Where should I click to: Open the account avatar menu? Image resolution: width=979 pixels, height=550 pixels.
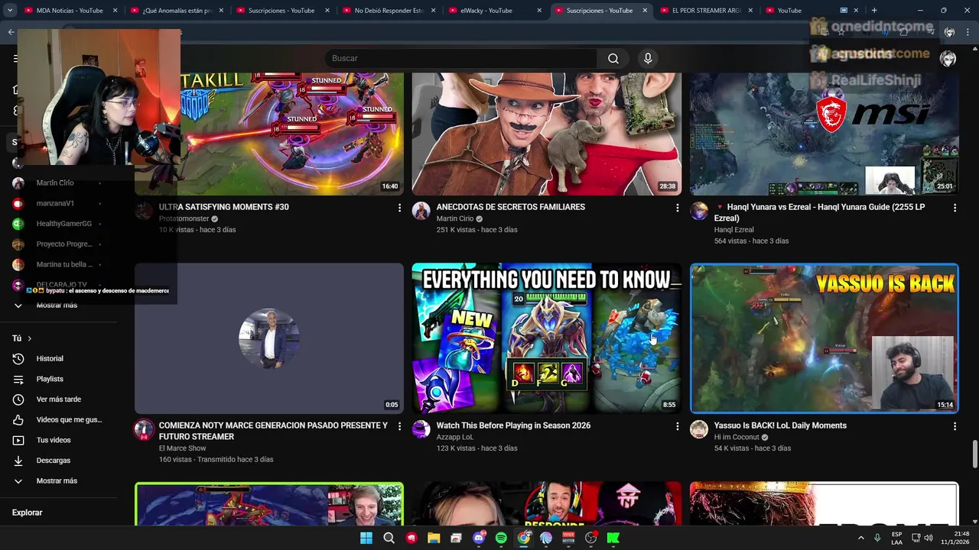948,59
